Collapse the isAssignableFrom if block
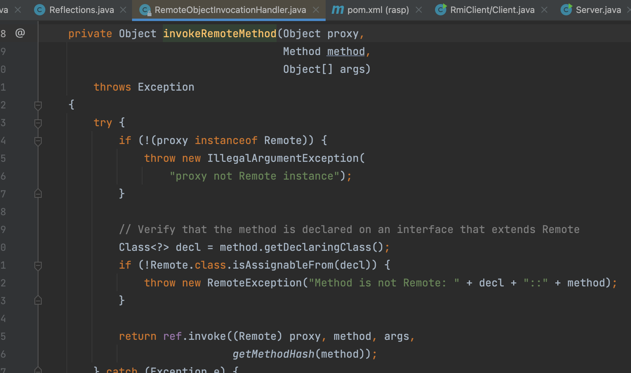The width and height of the screenshot is (631, 373). (x=38, y=266)
